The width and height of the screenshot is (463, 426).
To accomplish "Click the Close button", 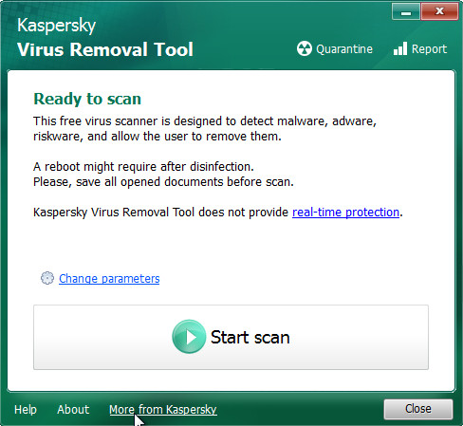I will point(418,409).
